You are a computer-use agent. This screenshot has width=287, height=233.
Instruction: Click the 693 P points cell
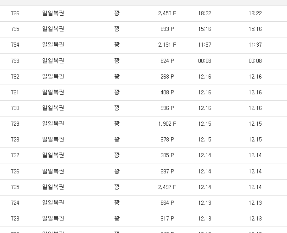pyautogui.click(x=167, y=29)
